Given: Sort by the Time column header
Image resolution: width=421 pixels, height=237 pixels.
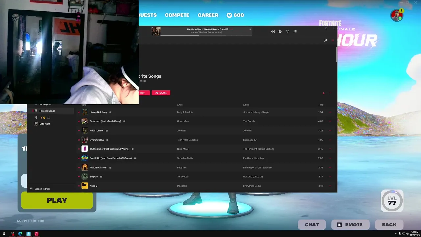Looking at the screenshot, I should 321,105.
